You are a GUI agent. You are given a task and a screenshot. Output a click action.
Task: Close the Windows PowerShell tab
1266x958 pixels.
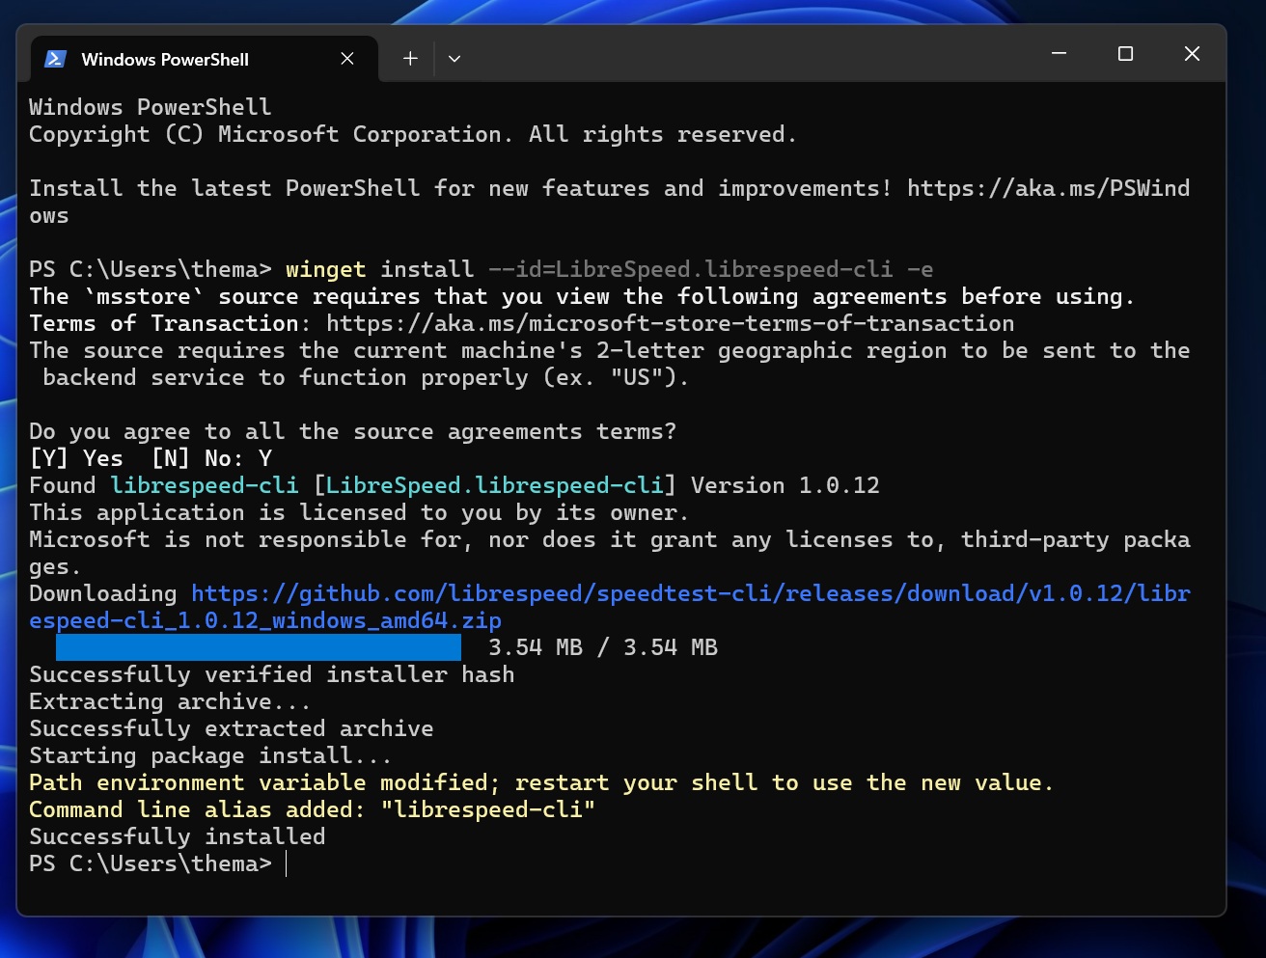(347, 59)
